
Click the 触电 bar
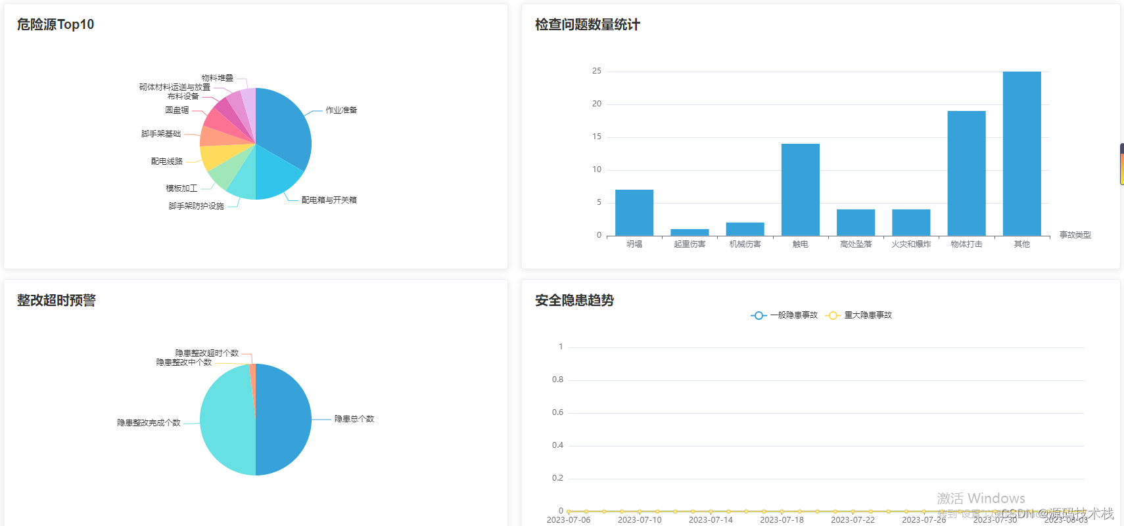coord(801,190)
